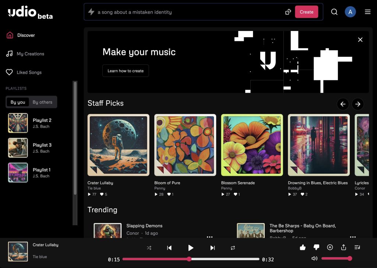Switch to the By others tab

tap(42, 102)
